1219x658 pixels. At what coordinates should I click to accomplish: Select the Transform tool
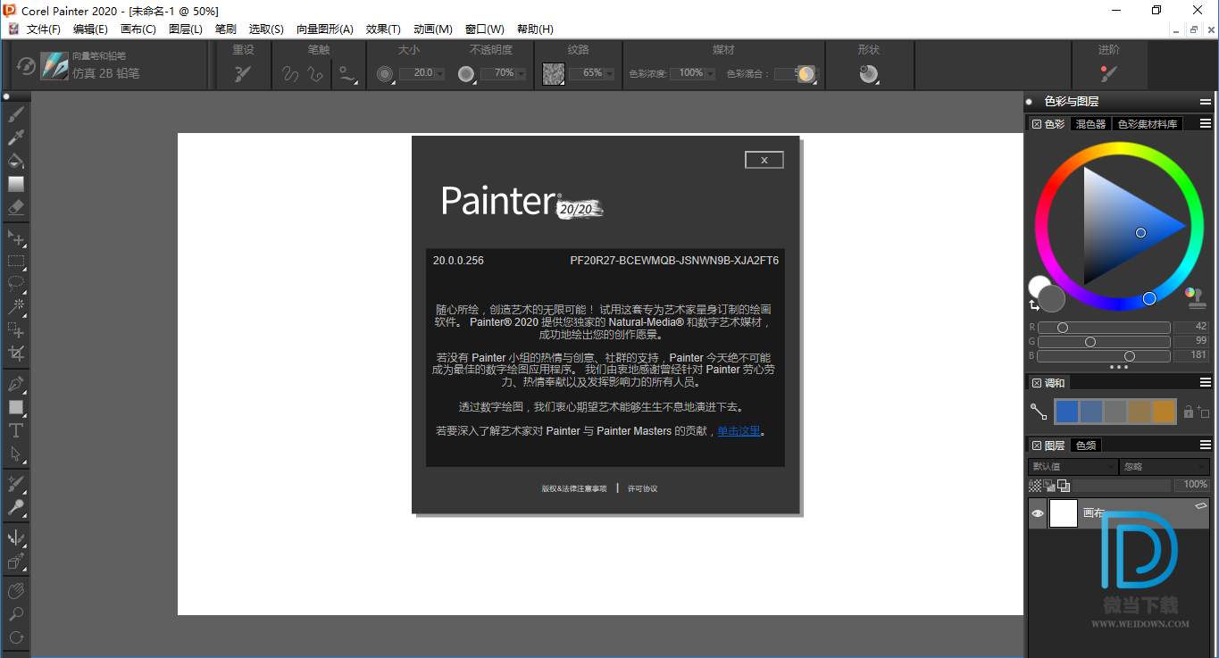point(16,330)
